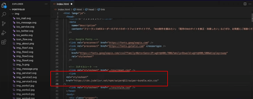
Task: Follow the fonts.googleapis.com preconnect link
Action: point(129,43)
